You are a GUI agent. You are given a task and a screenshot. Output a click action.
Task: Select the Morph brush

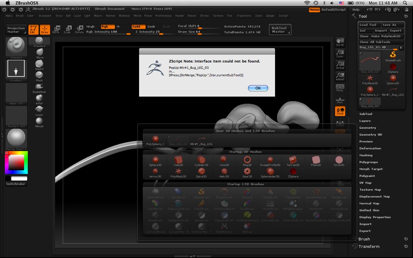pos(40,123)
